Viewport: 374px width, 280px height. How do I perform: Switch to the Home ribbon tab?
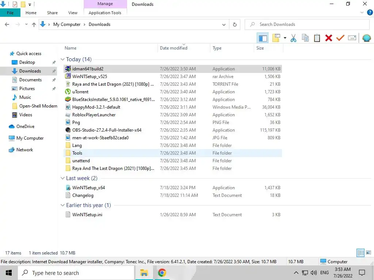point(31,13)
